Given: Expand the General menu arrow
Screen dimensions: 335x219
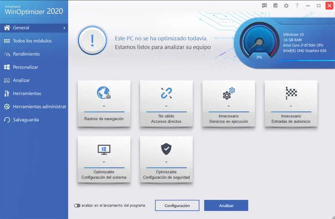Looking at the screenshot, I should tap(64, 28).
